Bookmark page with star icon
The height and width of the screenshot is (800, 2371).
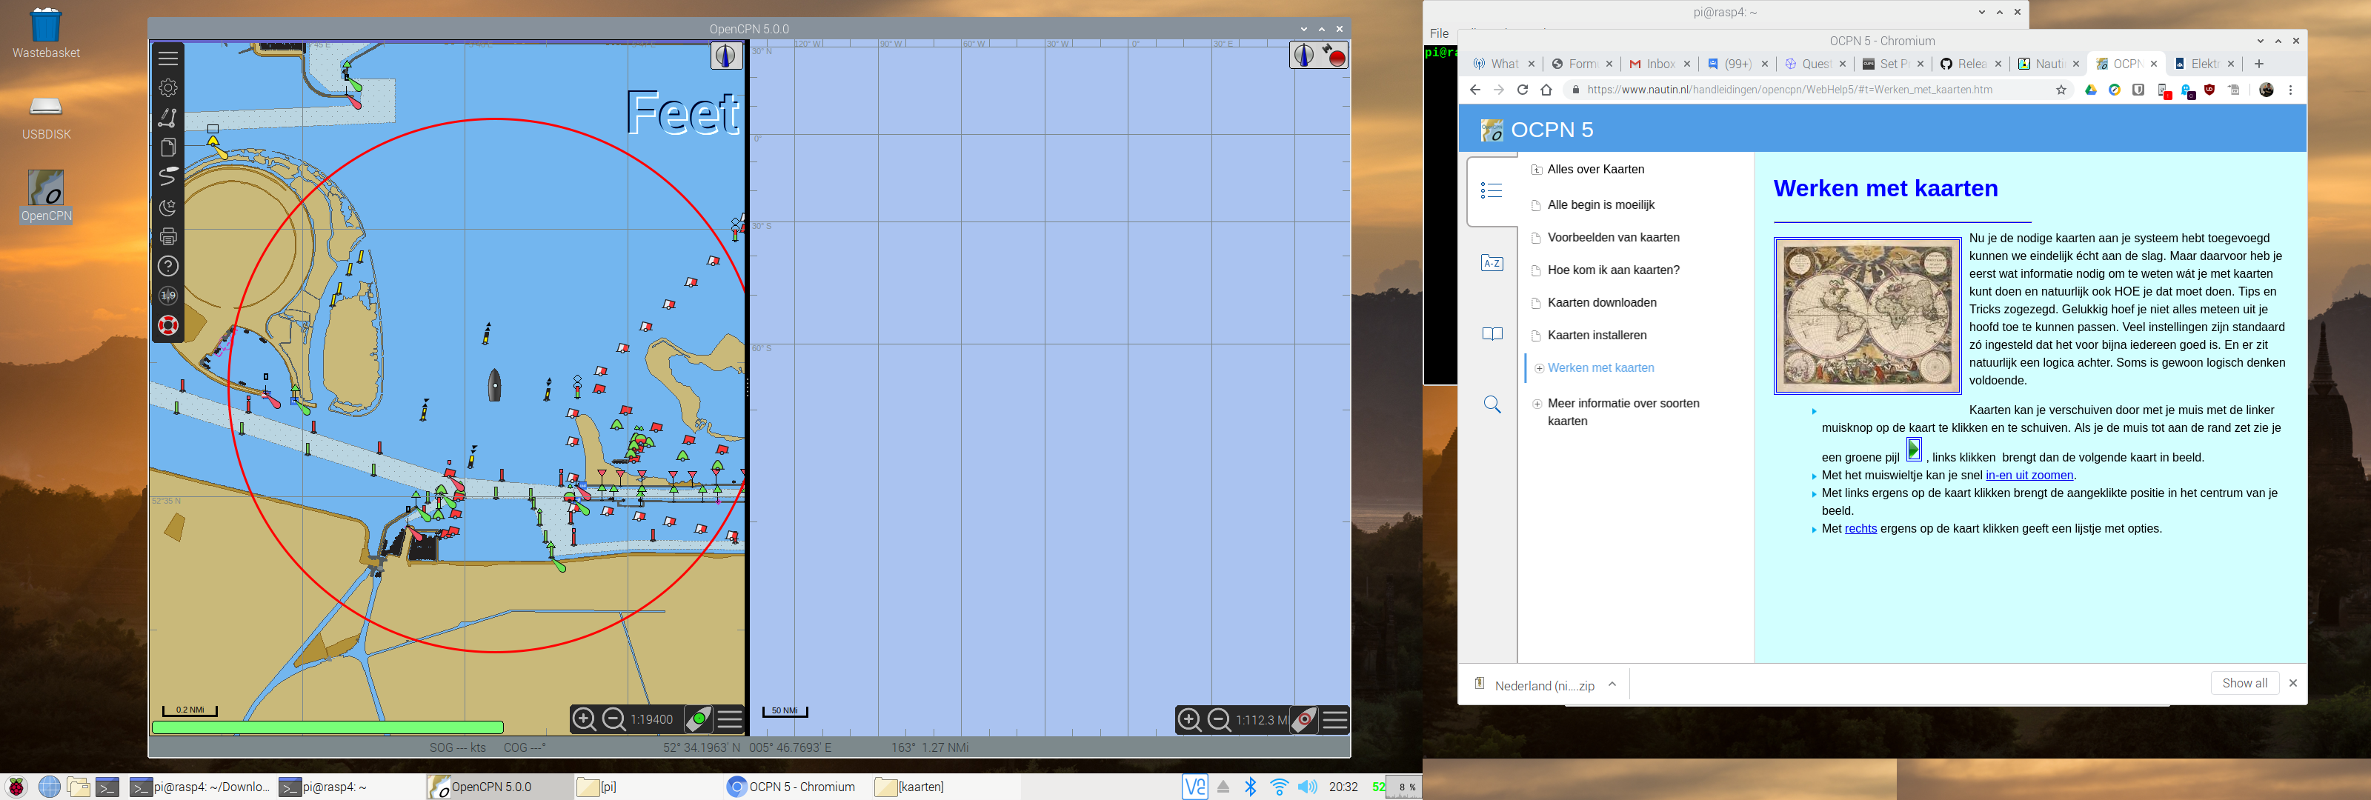click(2061, 90)
